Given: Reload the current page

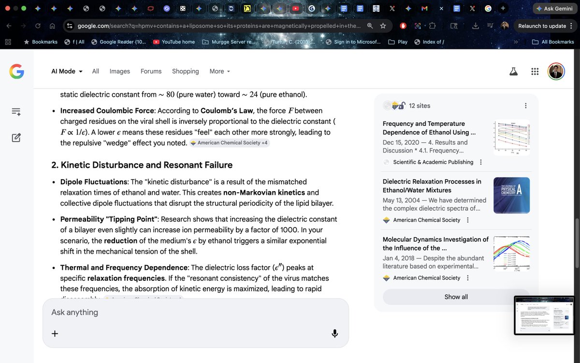Looking at the screenshot, I should pyautogui.click(x=38, y=26).
